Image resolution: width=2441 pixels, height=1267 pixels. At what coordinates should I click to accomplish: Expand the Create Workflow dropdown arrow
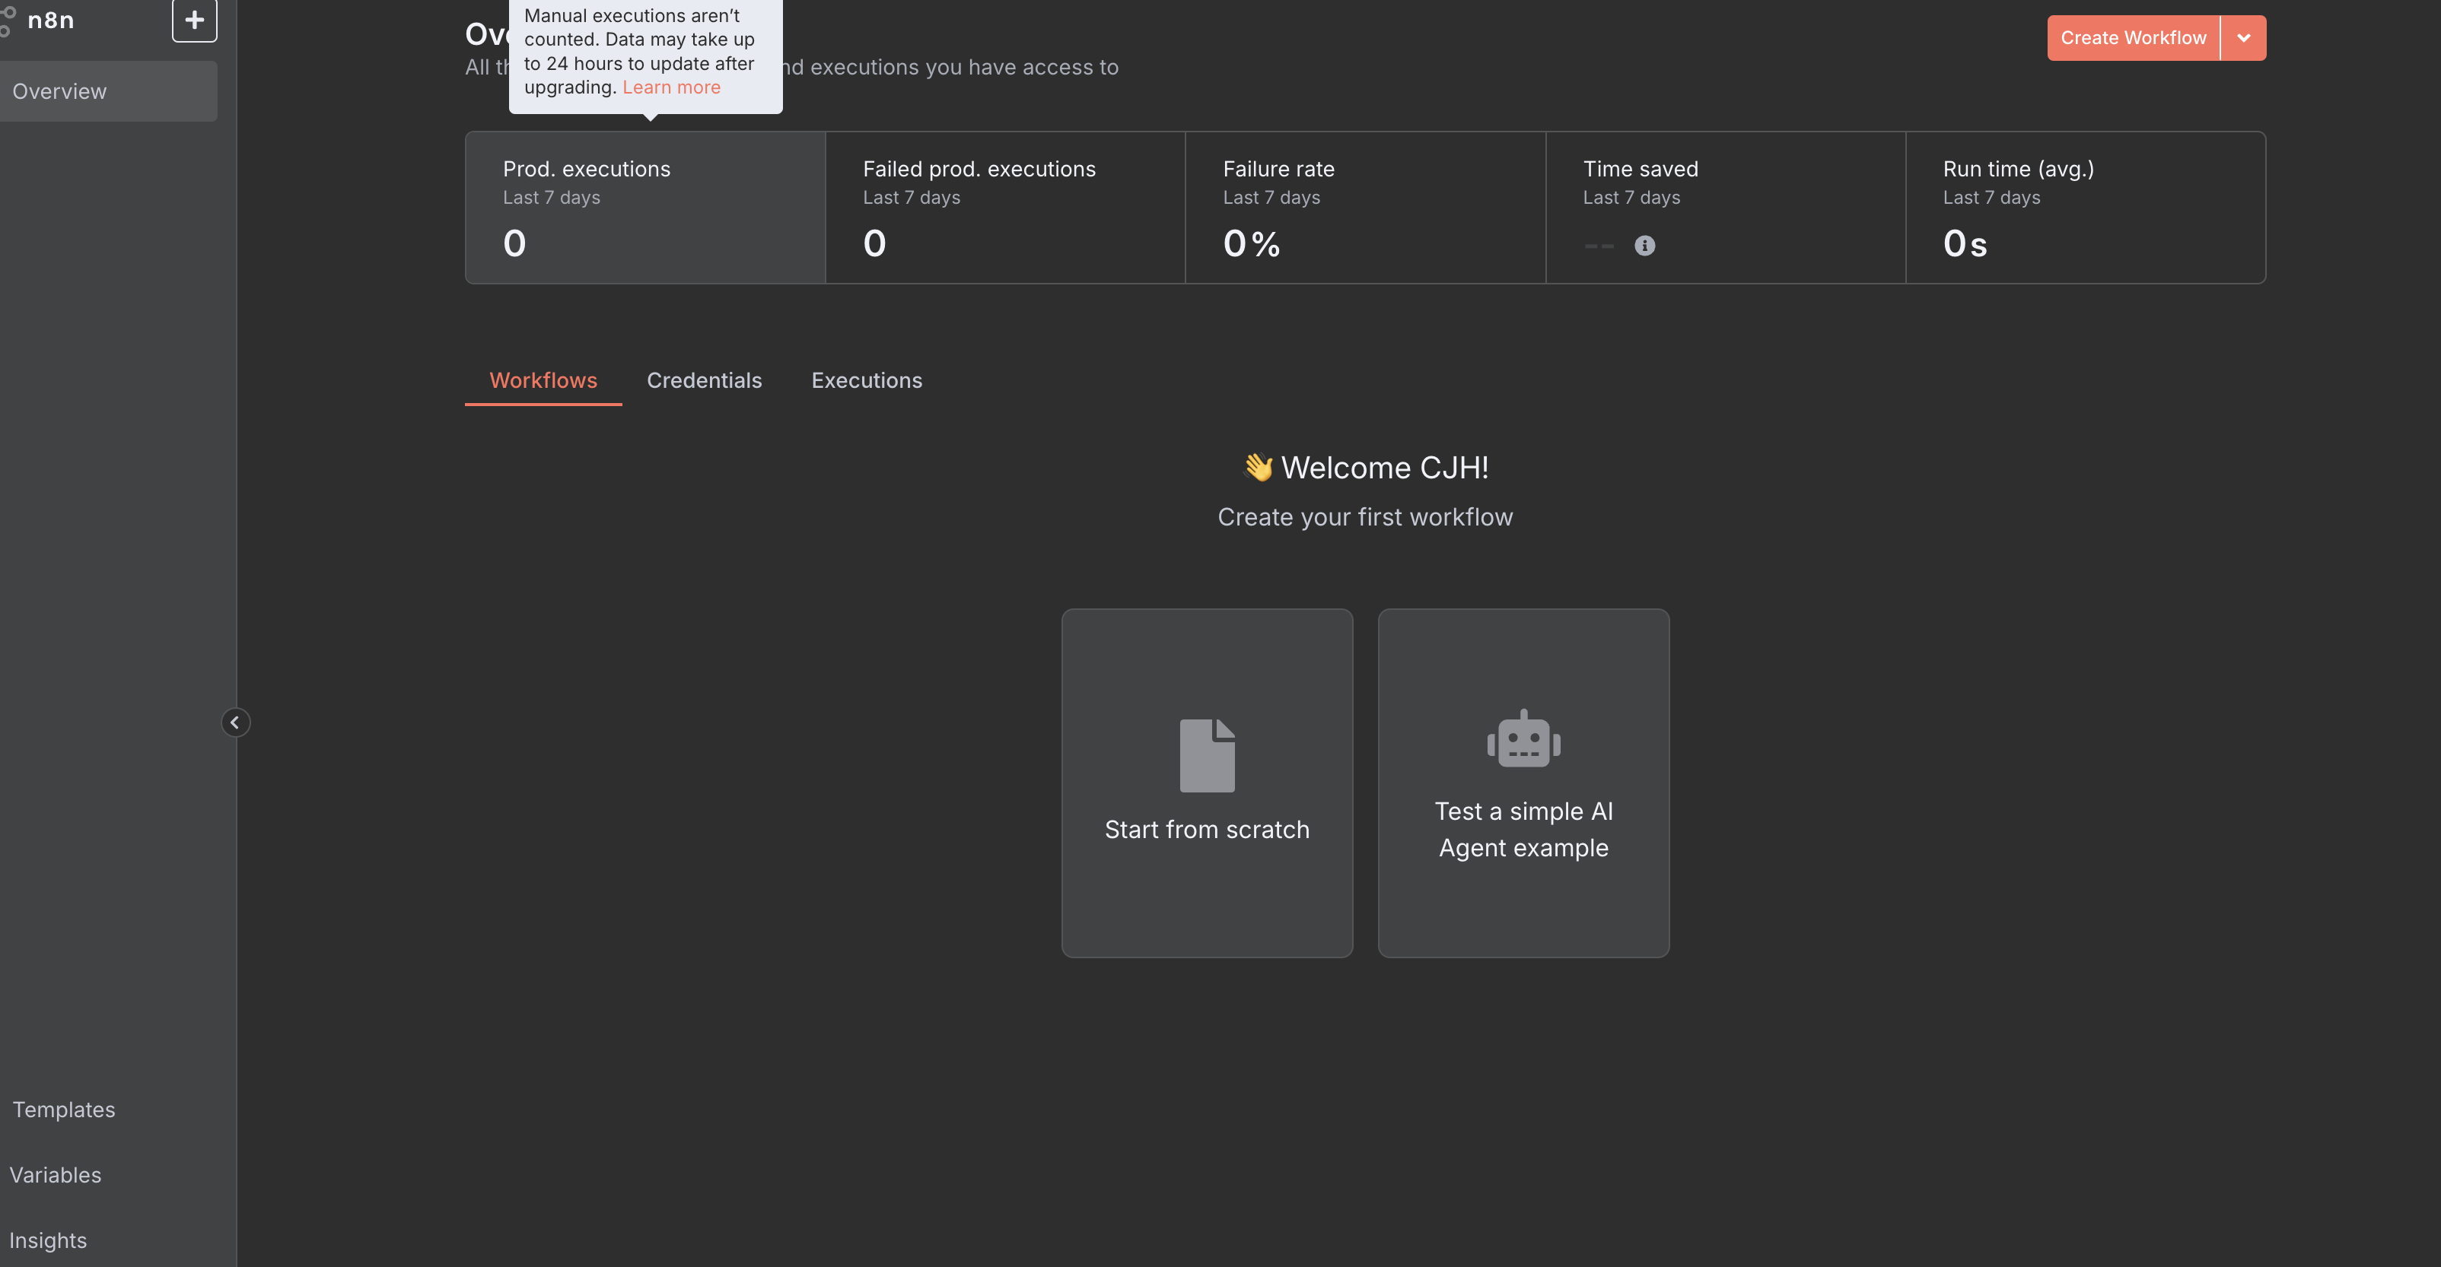[x=2243, y=38]
